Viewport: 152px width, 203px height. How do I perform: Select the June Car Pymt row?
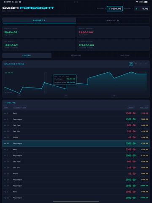(76, 125)
